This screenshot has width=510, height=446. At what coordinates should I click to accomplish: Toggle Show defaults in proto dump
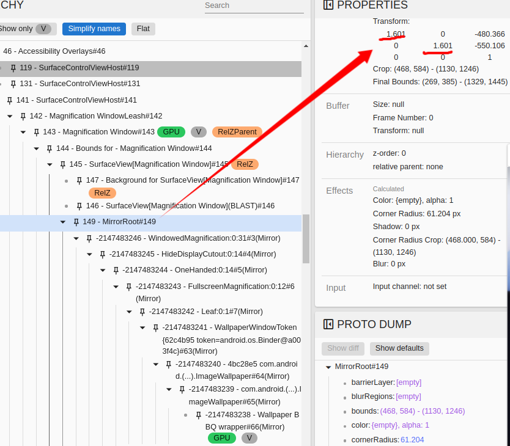399,348
